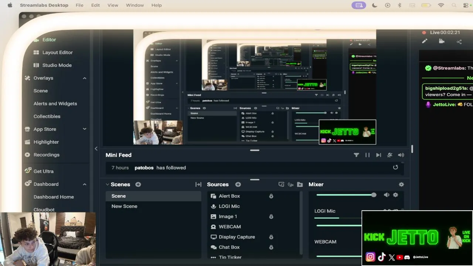Open the File menu
The width and height of the screenshot is (473, 266).
(79, 5)
